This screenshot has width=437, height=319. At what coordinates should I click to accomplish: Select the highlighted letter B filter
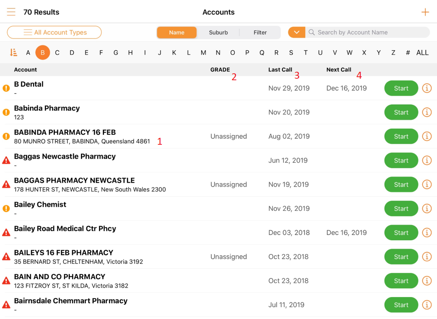point(43,53)
